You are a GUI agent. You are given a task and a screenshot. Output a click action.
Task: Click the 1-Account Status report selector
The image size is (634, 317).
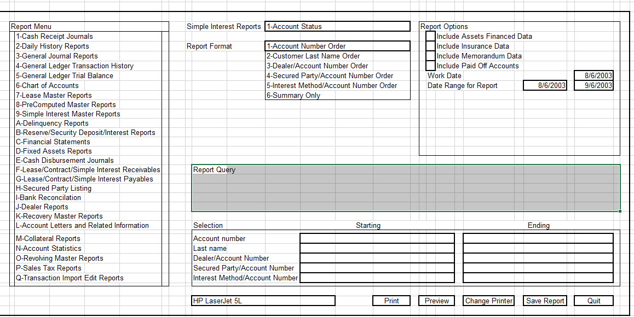pyautogui.click(x=337, y=26)
